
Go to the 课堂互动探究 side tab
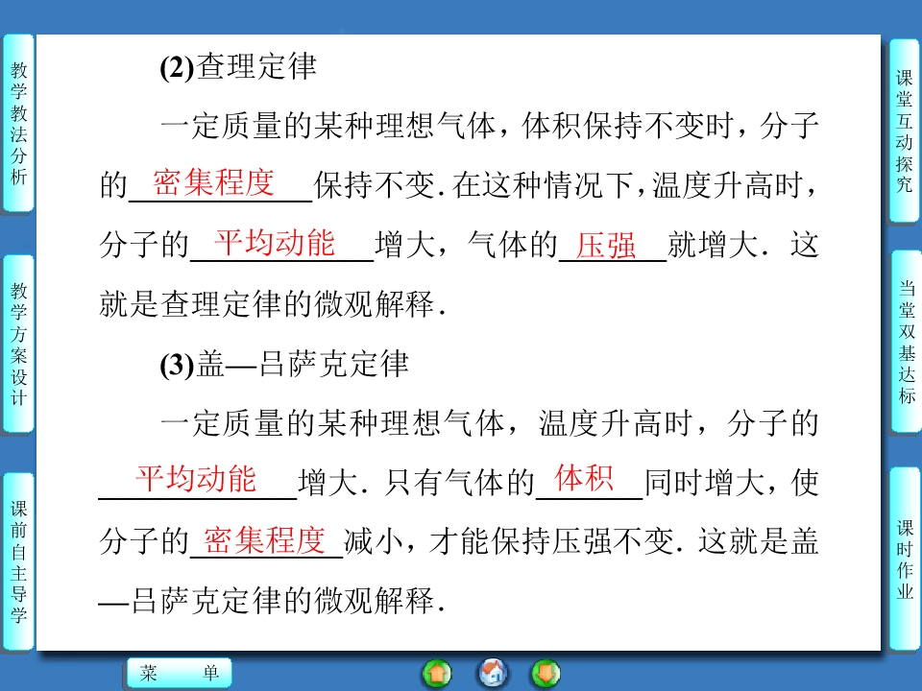905,131
